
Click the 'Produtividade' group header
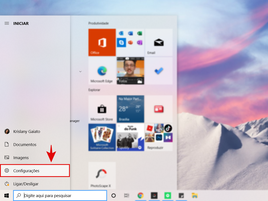tap(98, 23)
